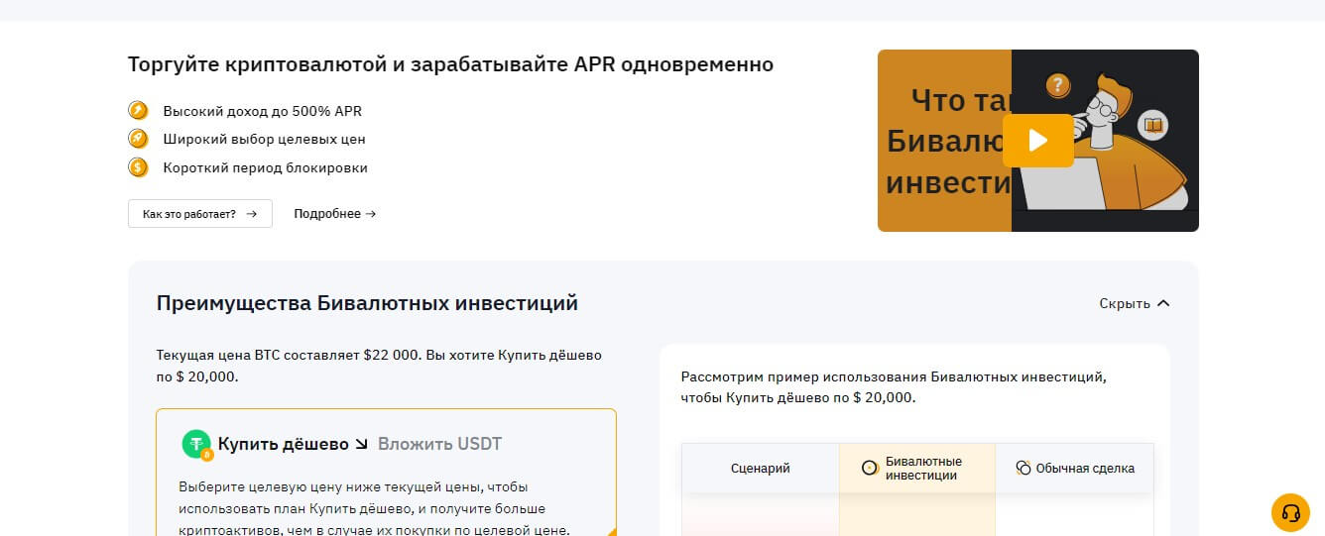The height and width of the screenshot is (536, 1325).
Task: Collapse the section using "Скрыть"
Action: [x=1135, y=303]
